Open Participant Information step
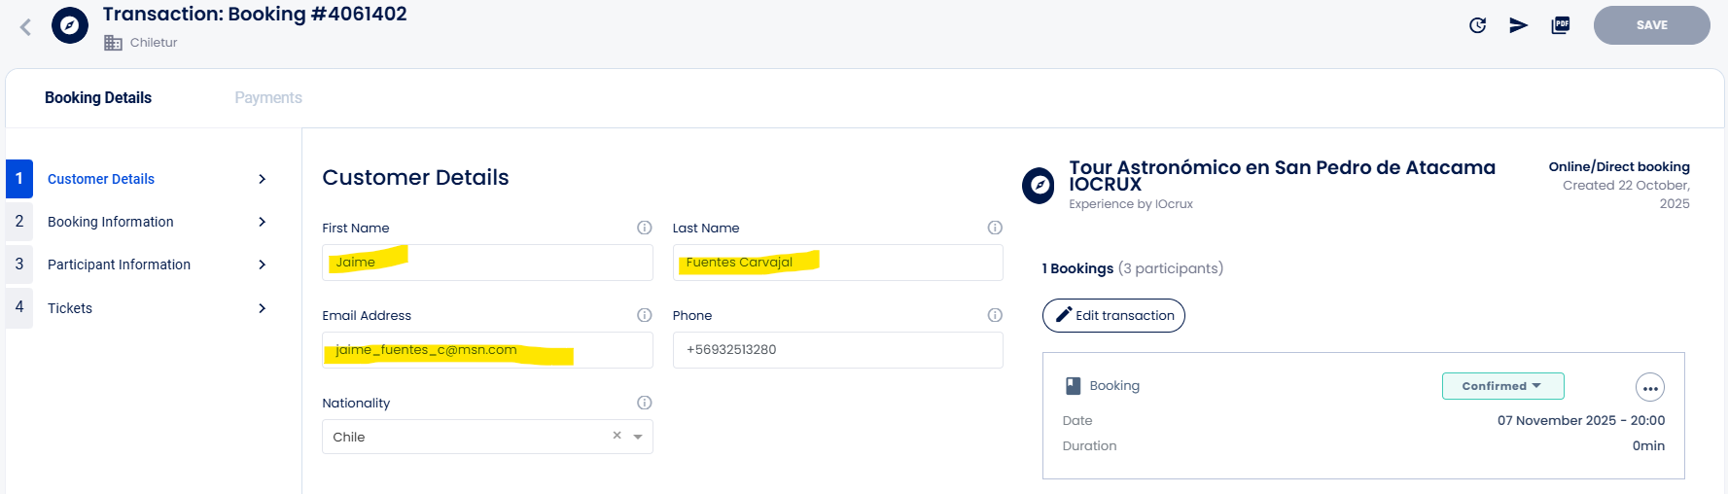The width and height of the screenshot is (1728, 494). 156,265
